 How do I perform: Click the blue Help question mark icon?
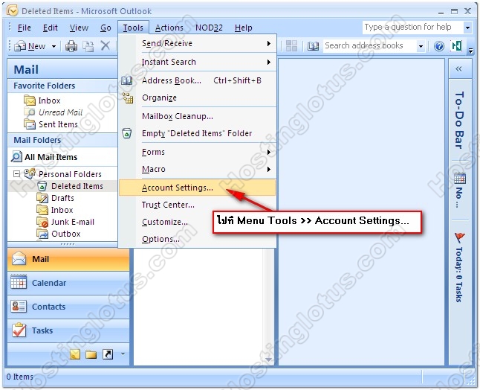[x=439, y=46]
